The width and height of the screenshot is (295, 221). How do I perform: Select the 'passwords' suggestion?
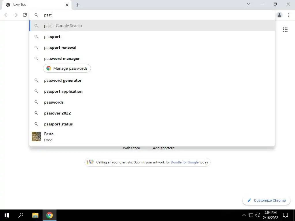click(x=152, y=102)
